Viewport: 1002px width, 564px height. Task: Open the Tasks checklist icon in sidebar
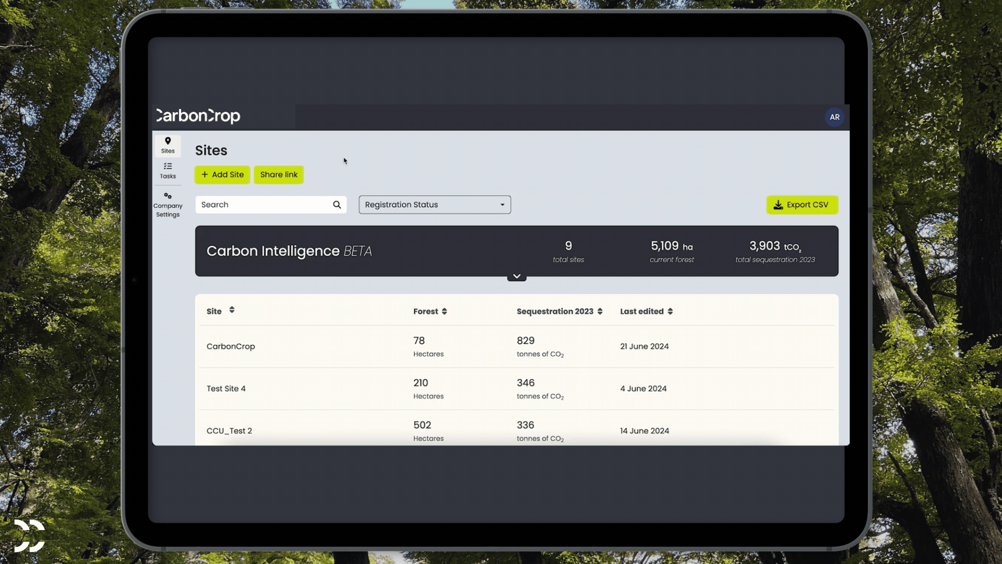point(168,167)
